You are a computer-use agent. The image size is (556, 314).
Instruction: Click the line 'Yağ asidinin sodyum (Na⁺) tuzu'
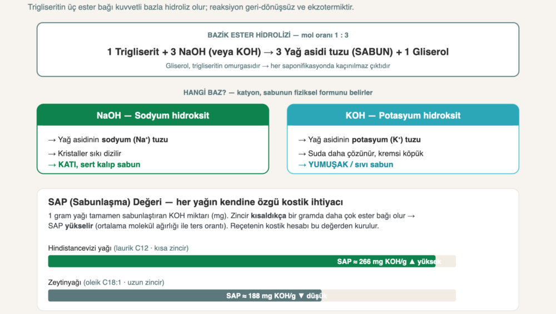click(108, 139)
